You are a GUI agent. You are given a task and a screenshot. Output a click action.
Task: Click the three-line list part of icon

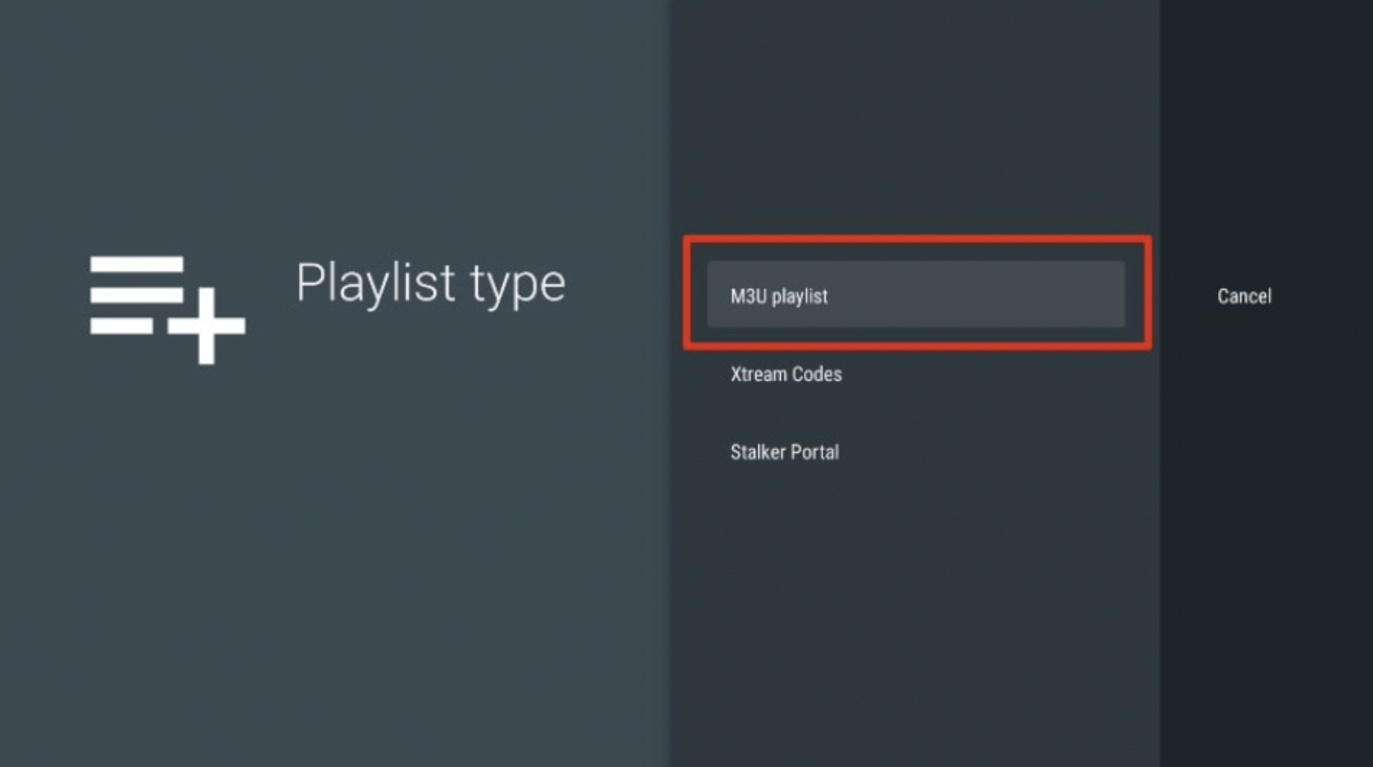point(136,293)
